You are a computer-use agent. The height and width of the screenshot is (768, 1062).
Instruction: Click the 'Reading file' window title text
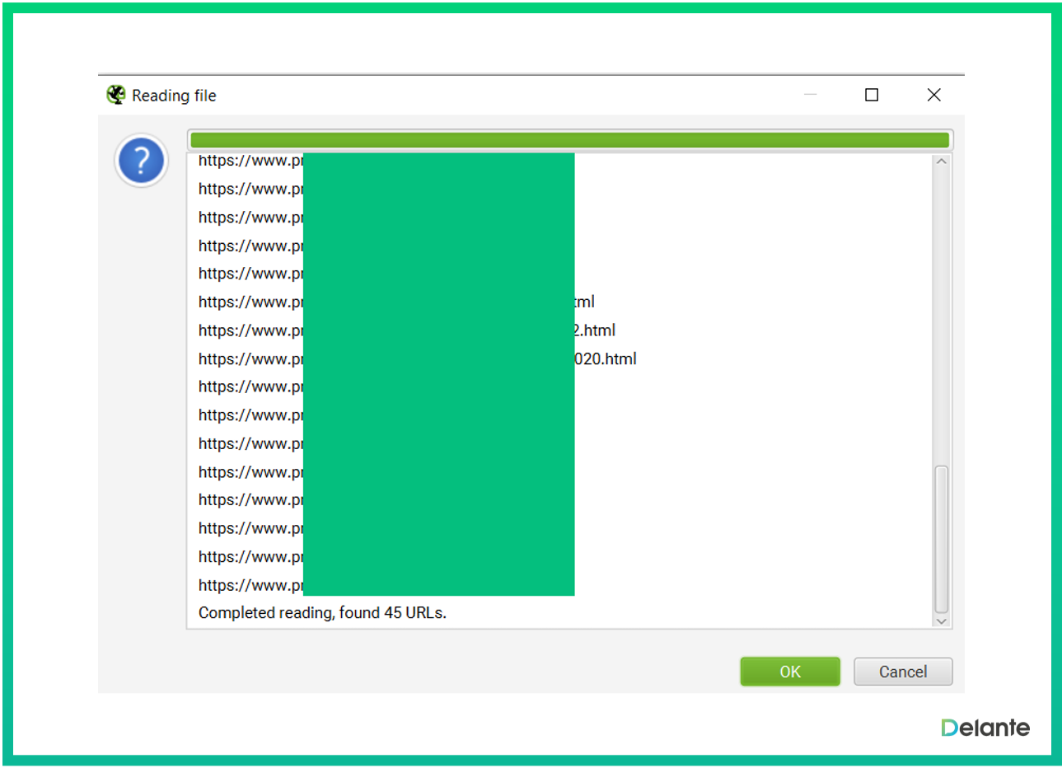point(174,96)
